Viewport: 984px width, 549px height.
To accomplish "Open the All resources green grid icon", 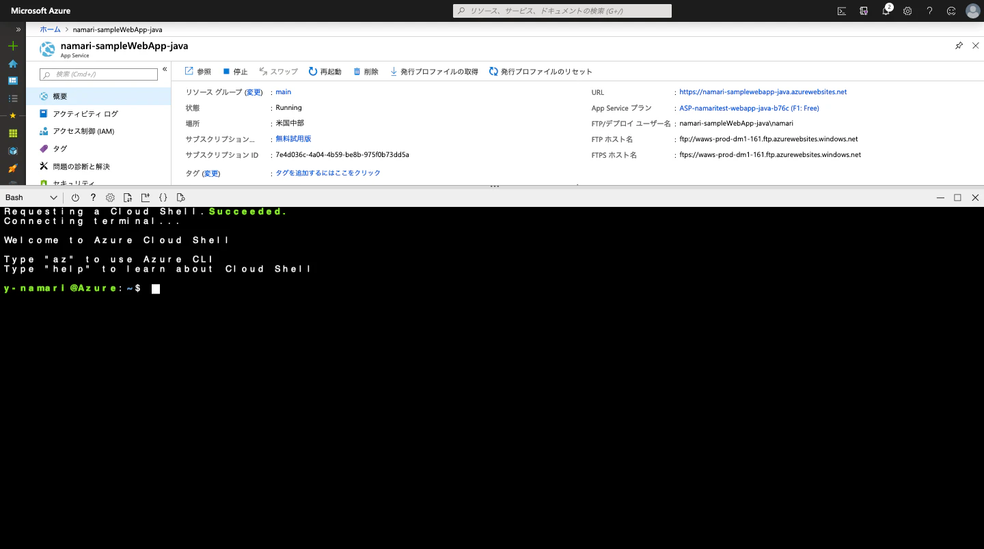I will click(x=12, y=133).
